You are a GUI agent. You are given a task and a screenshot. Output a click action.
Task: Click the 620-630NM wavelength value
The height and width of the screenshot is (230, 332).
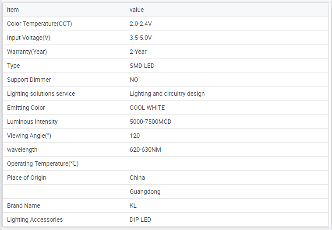click(x=145, y=150)
